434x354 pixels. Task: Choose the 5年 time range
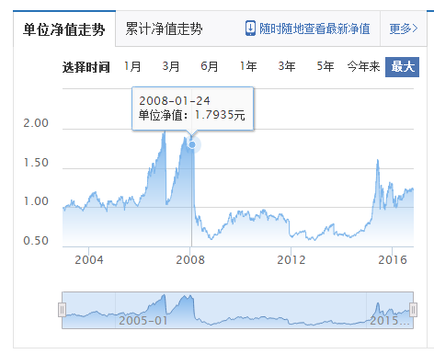pyautogui.click(x=325, y=66)
